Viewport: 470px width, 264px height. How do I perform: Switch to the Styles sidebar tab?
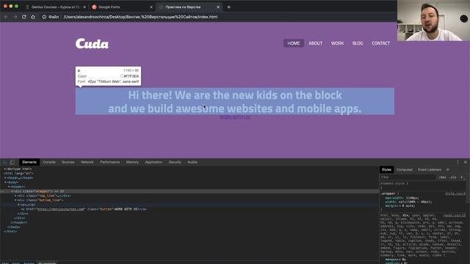386,169
